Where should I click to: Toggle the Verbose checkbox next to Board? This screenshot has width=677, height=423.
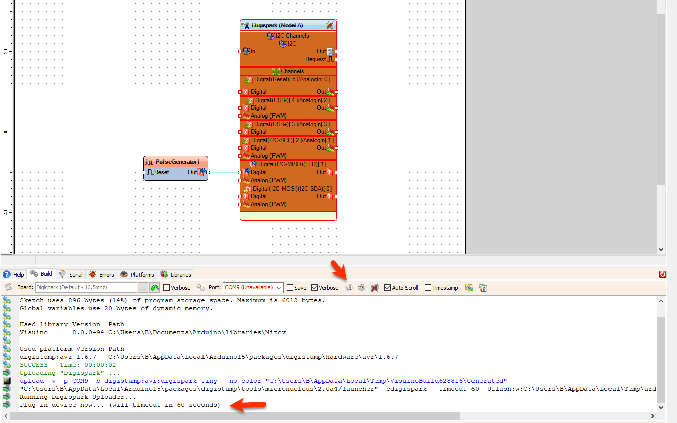click(167, 288)
